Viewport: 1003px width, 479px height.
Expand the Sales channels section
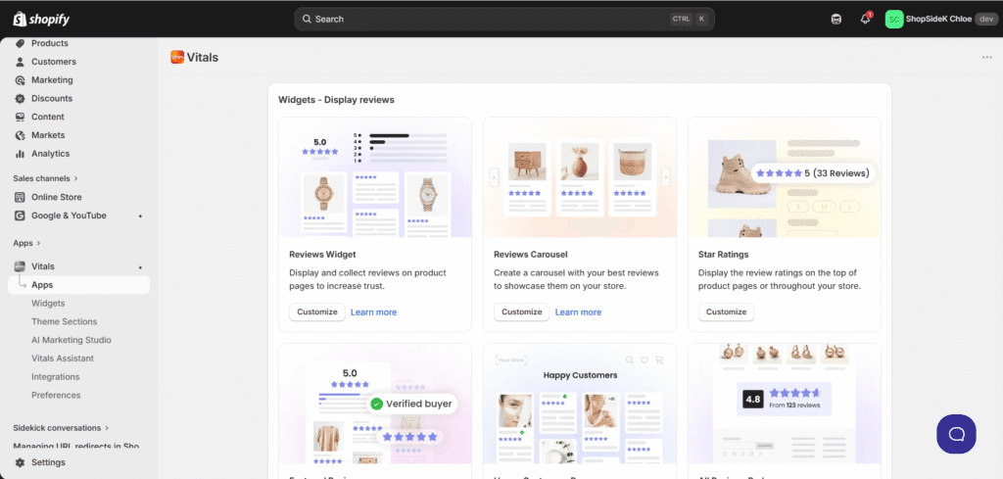coord(45,178)
